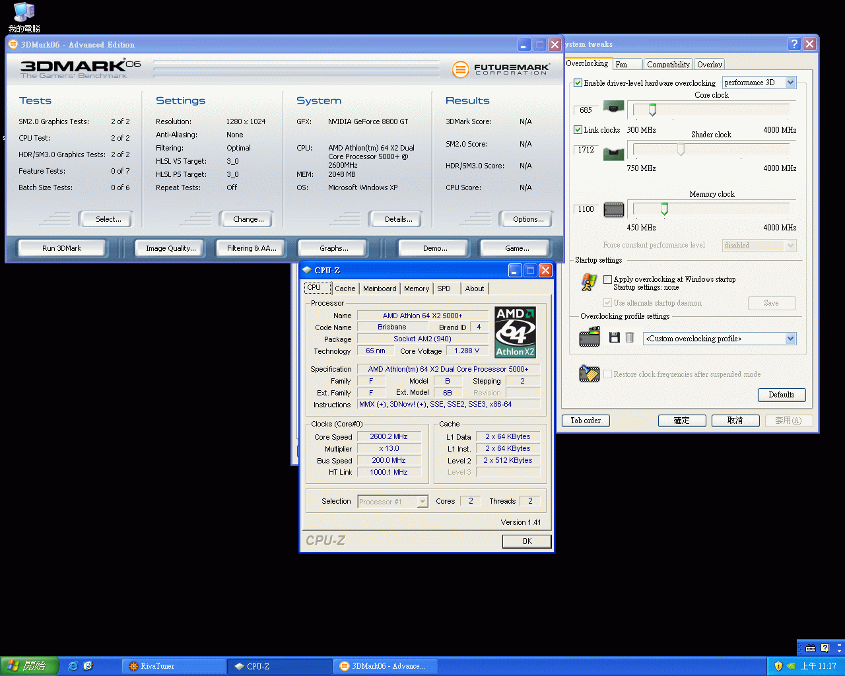Switch to the Fan tab
The width and height of the screenshot is (845, 676).
click(626, 64)
